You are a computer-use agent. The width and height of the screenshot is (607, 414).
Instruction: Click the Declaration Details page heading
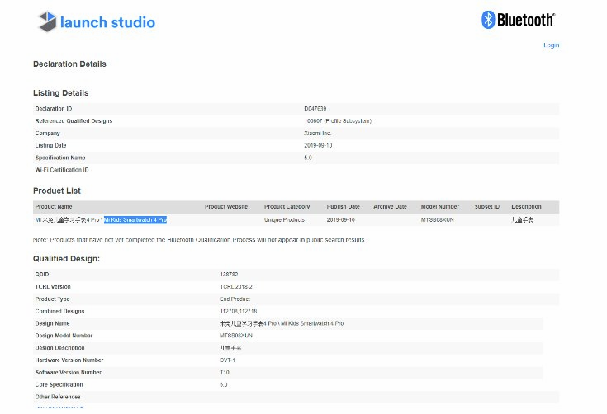click(x=69, y=64)
